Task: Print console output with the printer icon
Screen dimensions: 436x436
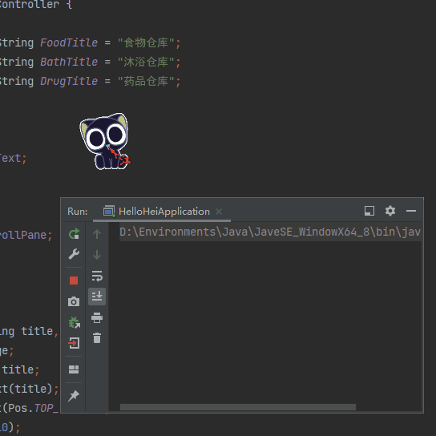Action: tap(97, 317)
